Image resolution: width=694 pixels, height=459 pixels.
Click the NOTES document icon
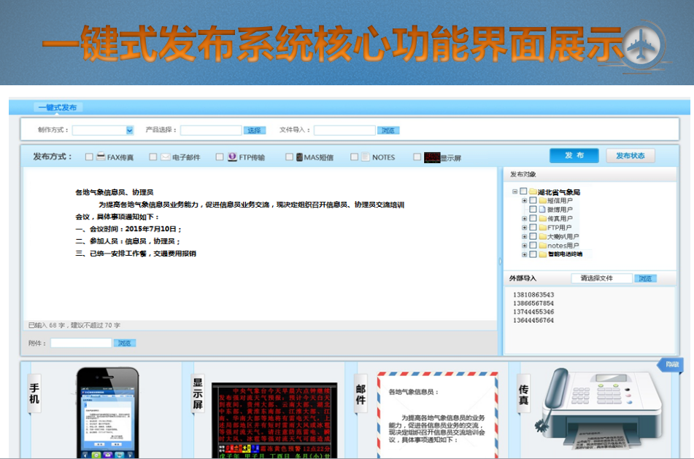365,157
